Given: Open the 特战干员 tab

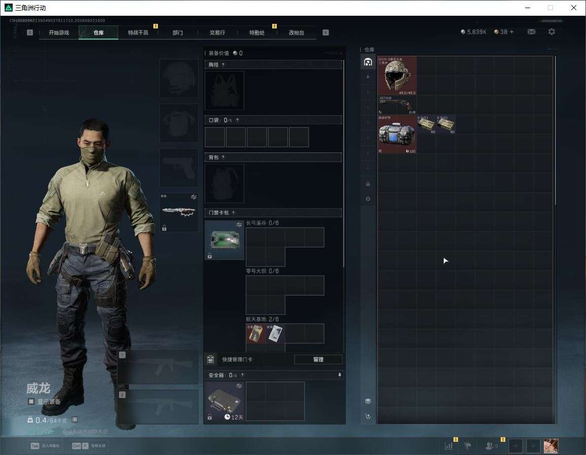Looking at the screenshot, I should click(x=138, y=32).
